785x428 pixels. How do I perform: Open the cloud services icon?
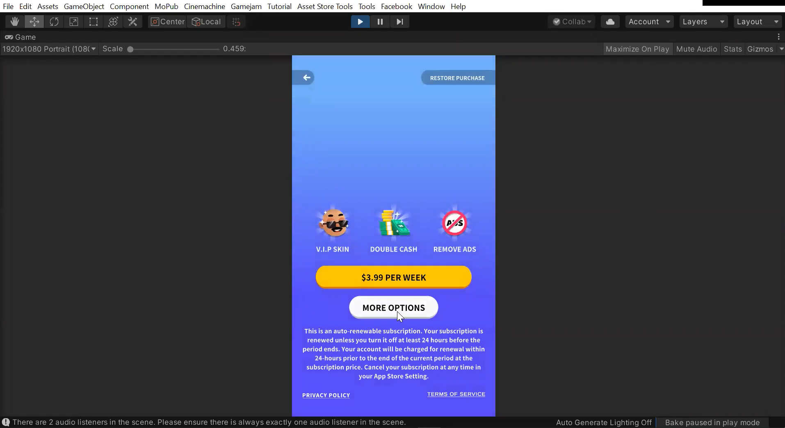tap(610, 22)
